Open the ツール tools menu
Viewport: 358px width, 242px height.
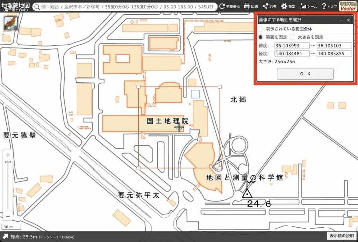[303, 6]
